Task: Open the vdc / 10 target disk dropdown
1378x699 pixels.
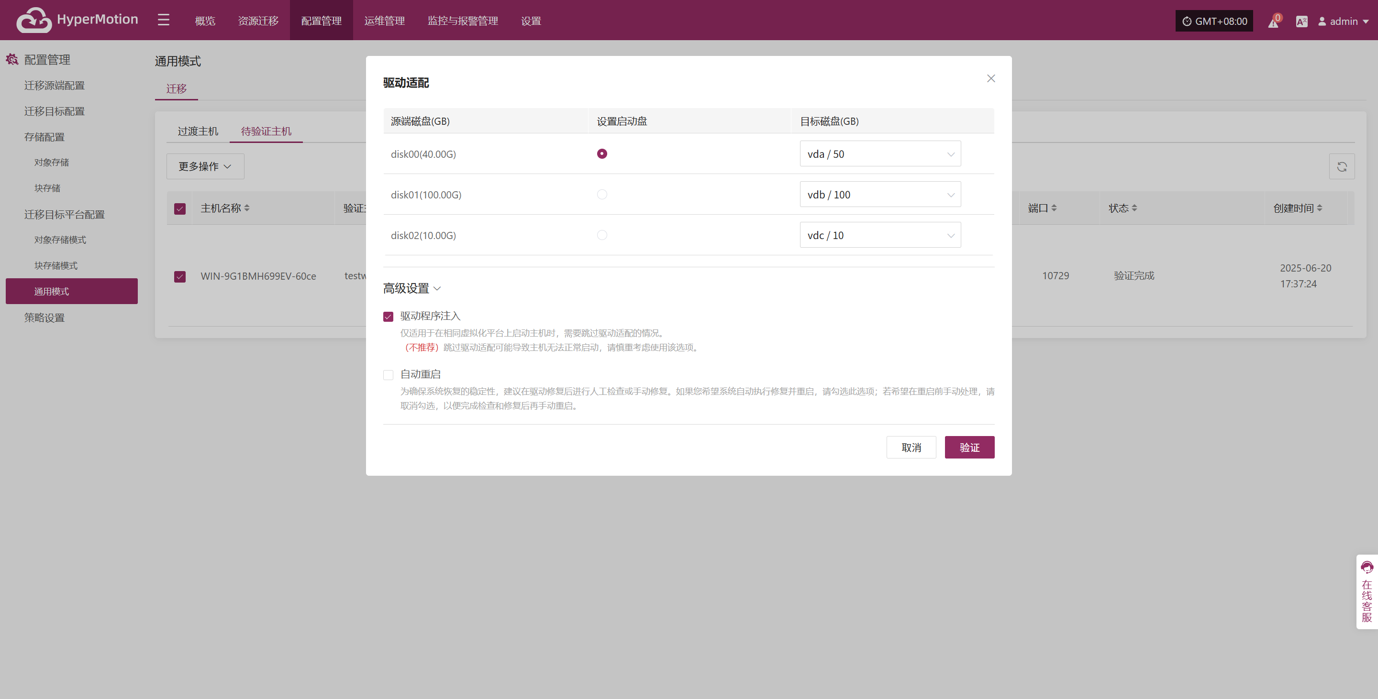Action: coord(880,235)
